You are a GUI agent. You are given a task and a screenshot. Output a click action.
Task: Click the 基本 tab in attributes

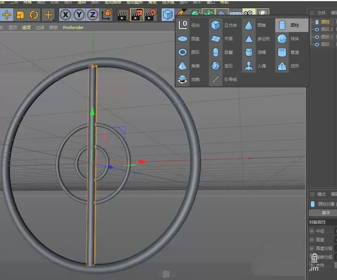[325, 213]
